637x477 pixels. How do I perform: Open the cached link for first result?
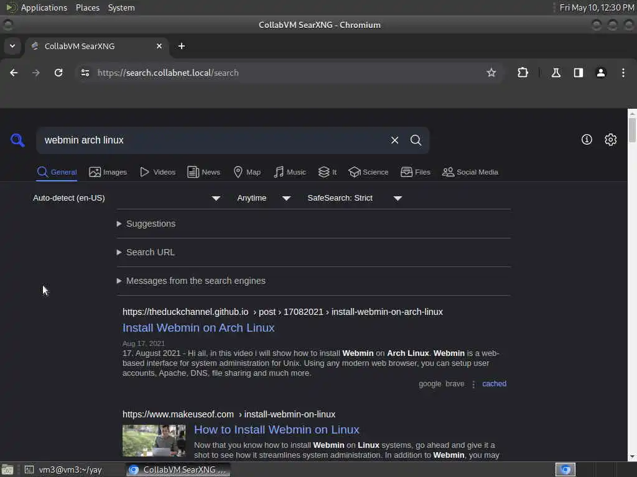click(x=494, y=384)
